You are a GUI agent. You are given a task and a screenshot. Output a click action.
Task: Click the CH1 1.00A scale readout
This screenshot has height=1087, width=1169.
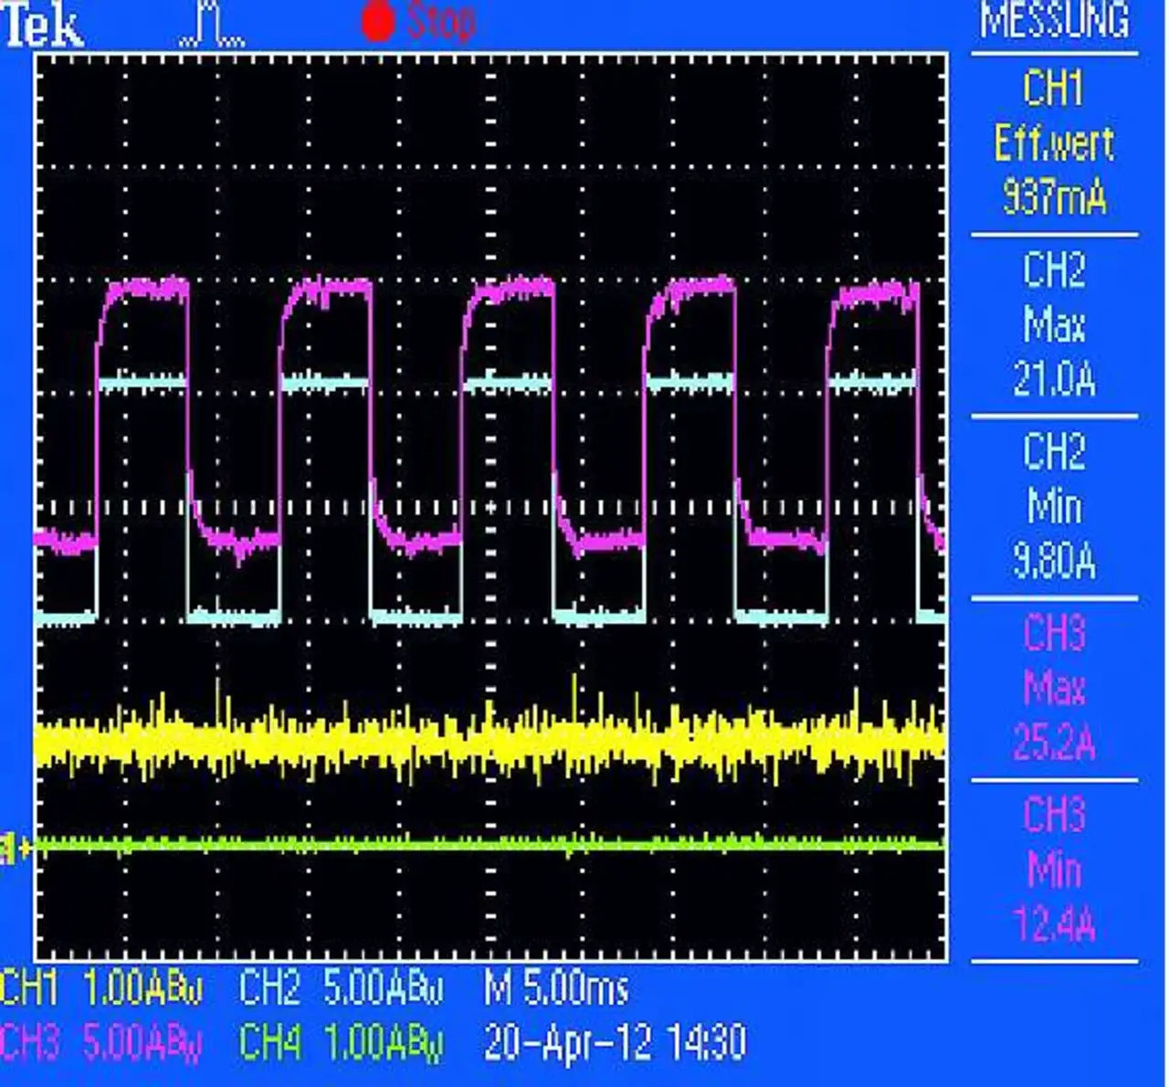pos(101,988)
